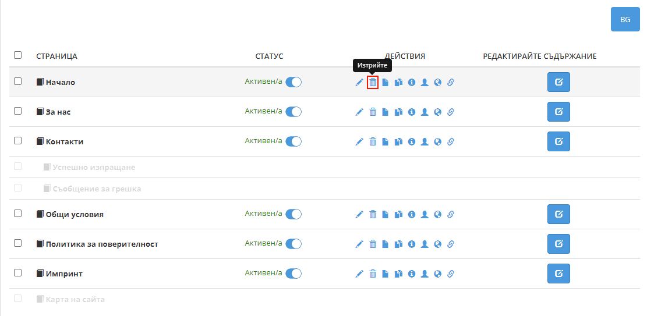
Task: Click the duplicate pages icon for Общи условия
Action: (x=398, y=214)
